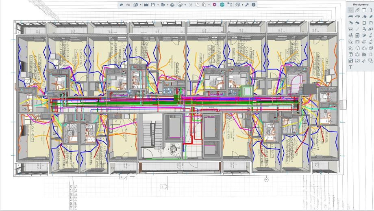Click the Инструменты panel title

(361, 4)
